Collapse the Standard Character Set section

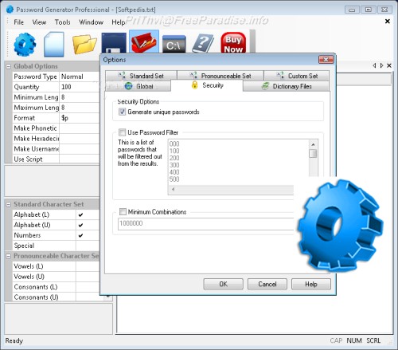pyautogui.click(x=9, y=204)
